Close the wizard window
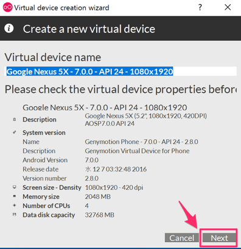 [228, 7]
